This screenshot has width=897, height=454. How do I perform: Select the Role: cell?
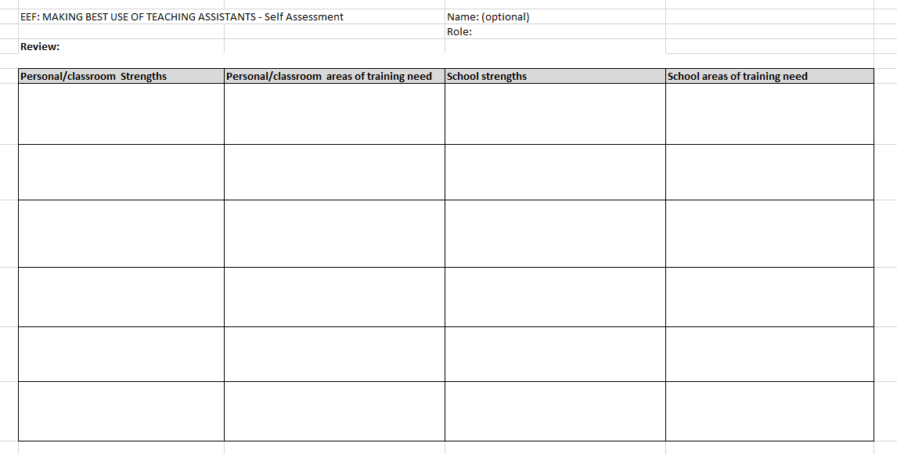pos(459,32)
